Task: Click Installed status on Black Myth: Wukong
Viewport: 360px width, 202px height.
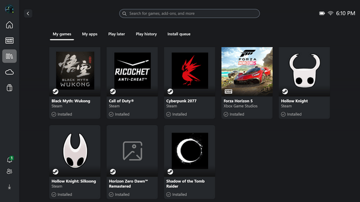Action: tap(62, 114)
